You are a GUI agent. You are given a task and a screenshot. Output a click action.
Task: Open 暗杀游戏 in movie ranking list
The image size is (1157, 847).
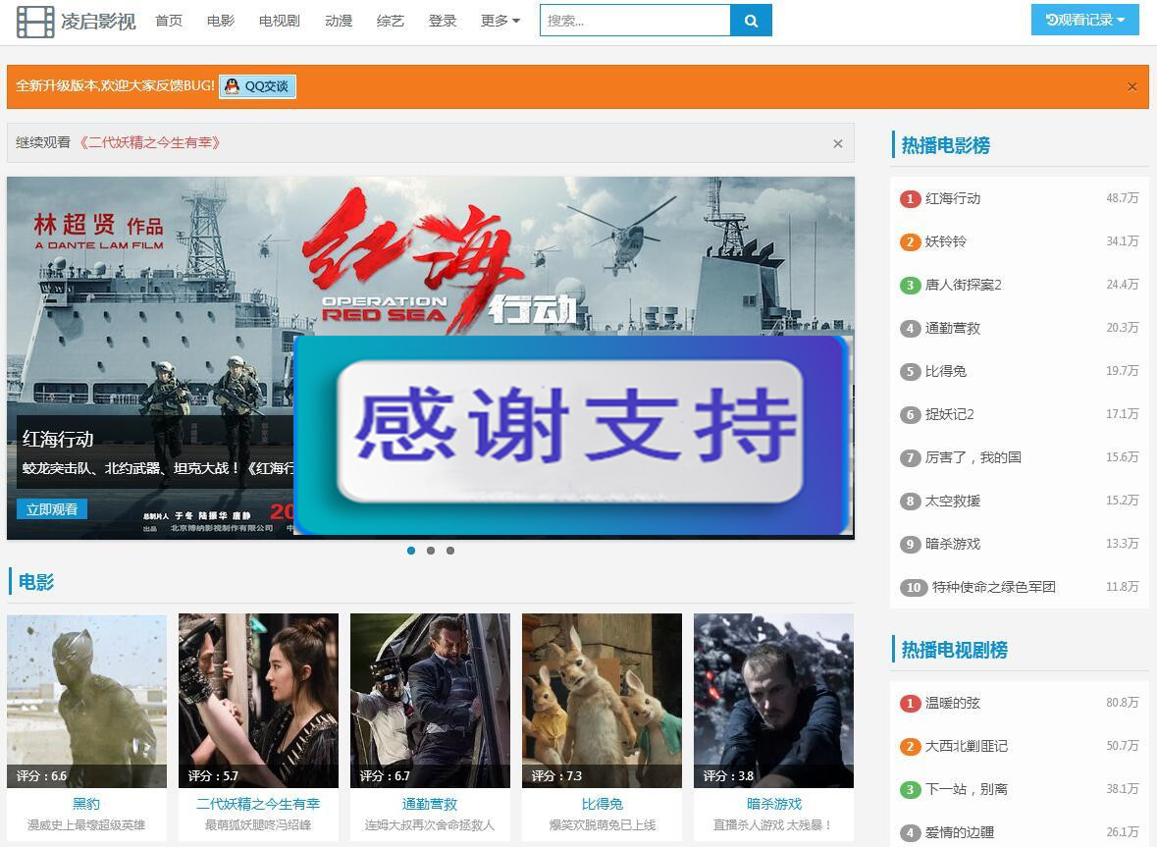click(953, 544)
